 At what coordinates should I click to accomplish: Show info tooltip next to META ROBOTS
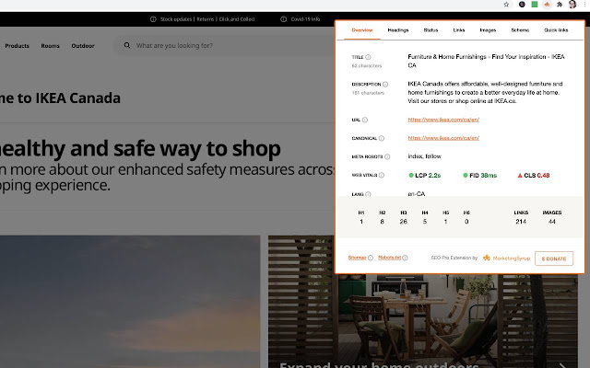coord(387,156)
